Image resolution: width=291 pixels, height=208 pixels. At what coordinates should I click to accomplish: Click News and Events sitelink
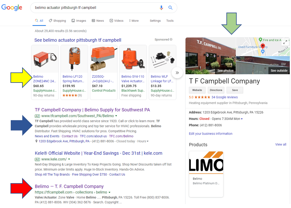tap(47, 136)
